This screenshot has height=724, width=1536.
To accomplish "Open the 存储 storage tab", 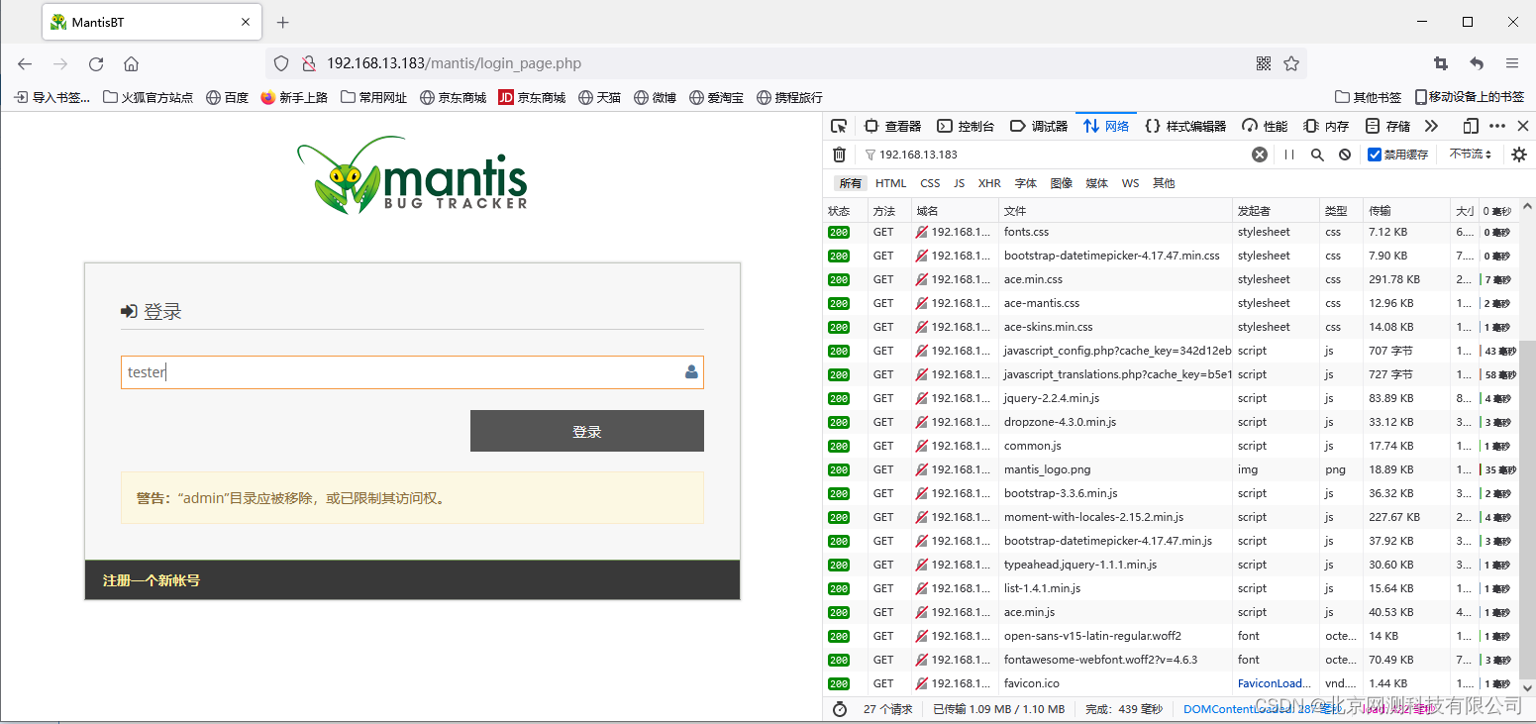I will (x=1387, y=126).
